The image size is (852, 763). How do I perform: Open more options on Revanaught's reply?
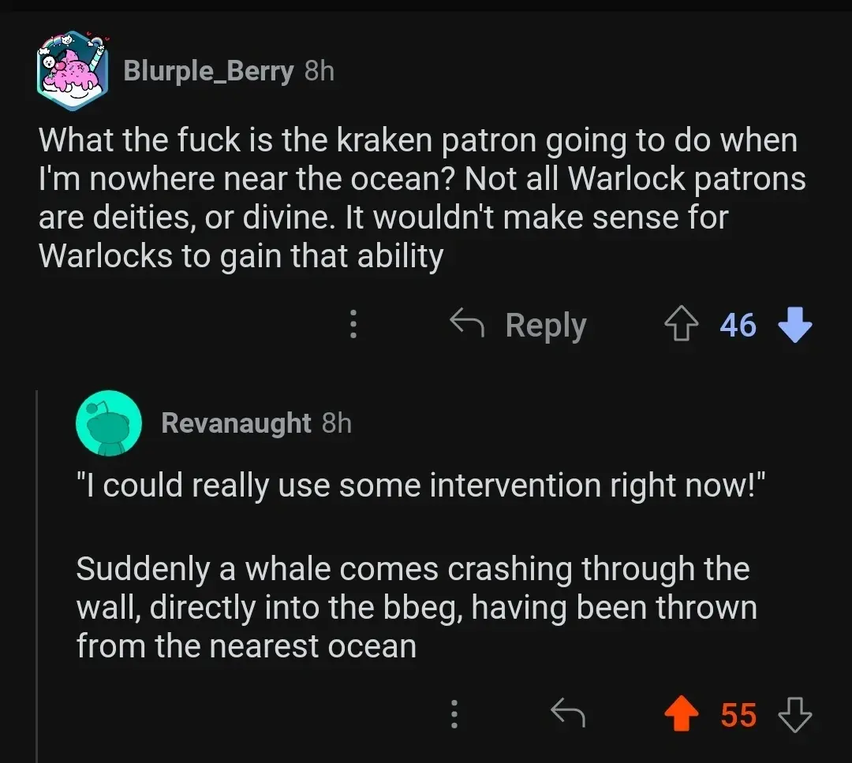[454, 714]
